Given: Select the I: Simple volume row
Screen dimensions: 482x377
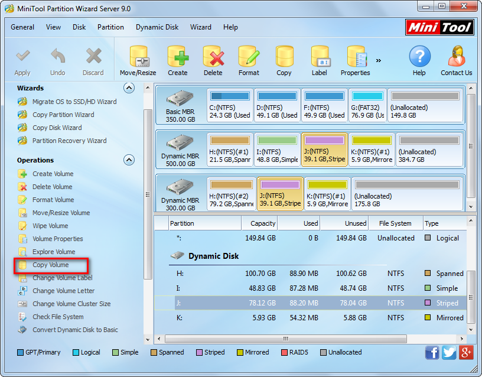Looking at the screenshot, I should pos(311,288).
